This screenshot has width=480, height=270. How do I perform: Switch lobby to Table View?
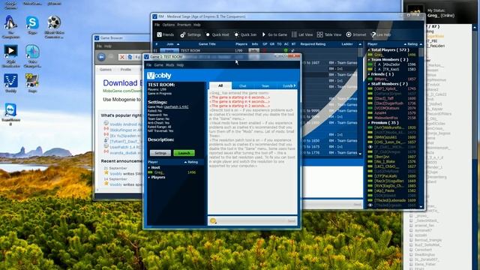click(329, 34)
